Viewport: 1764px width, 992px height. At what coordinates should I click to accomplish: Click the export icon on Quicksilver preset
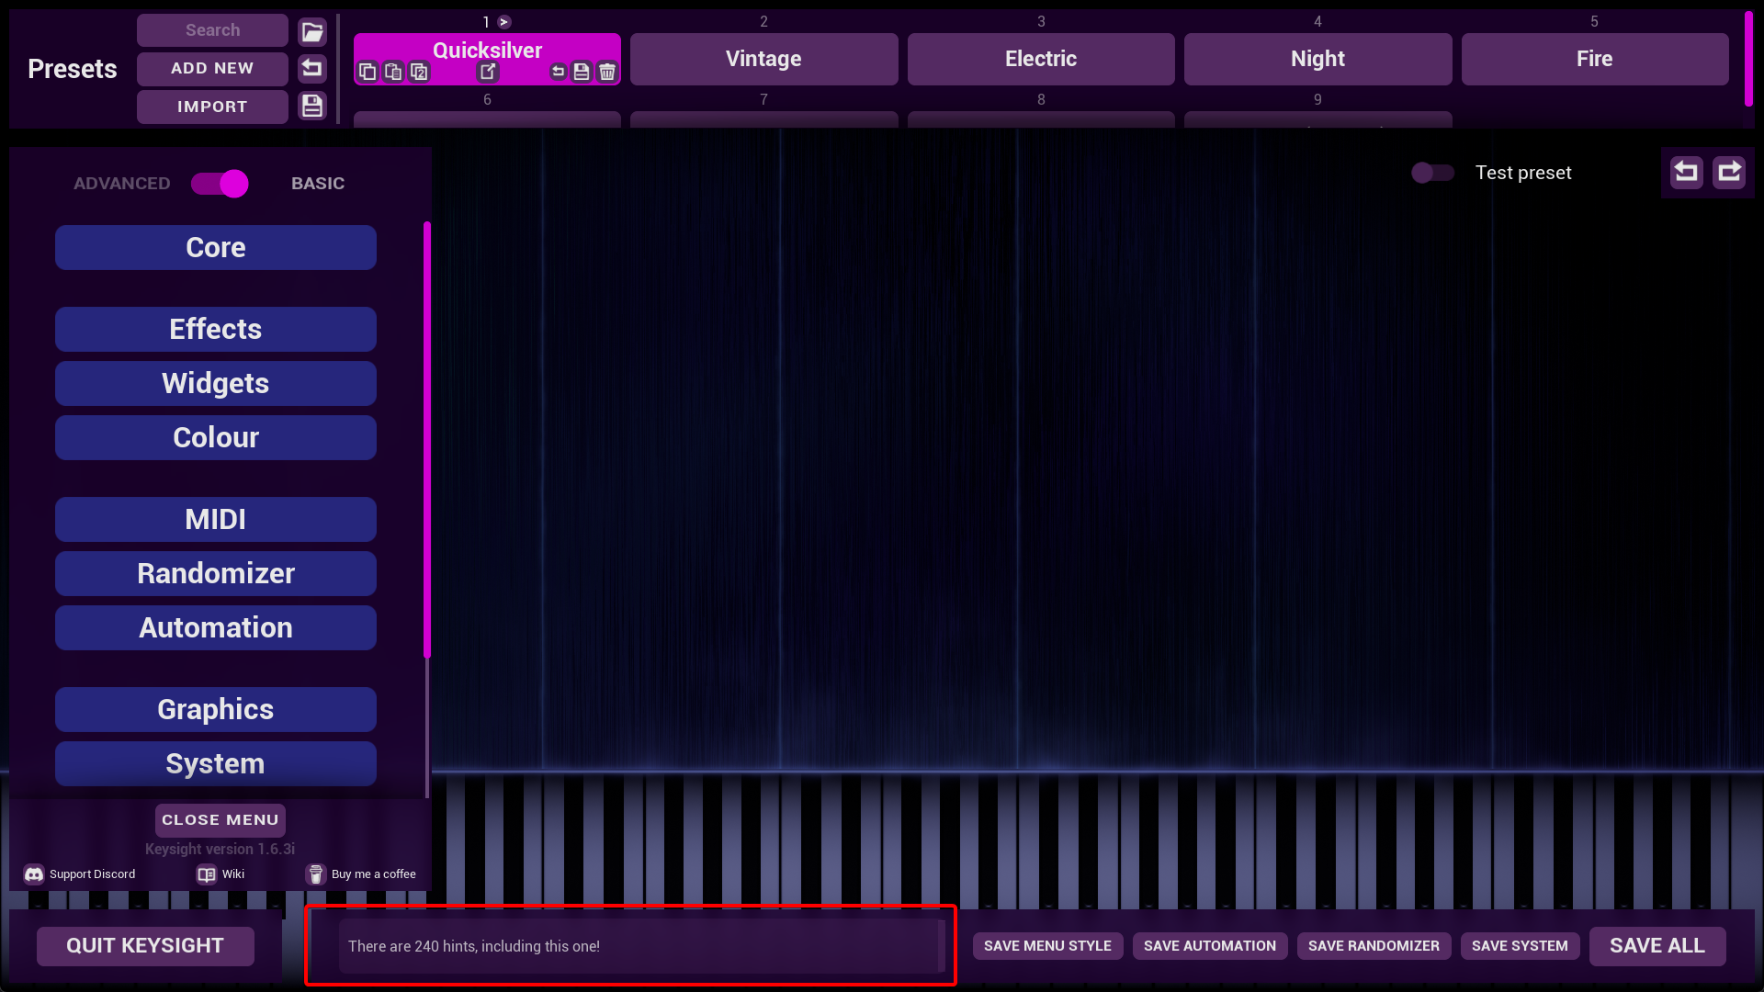coord(488,72)
